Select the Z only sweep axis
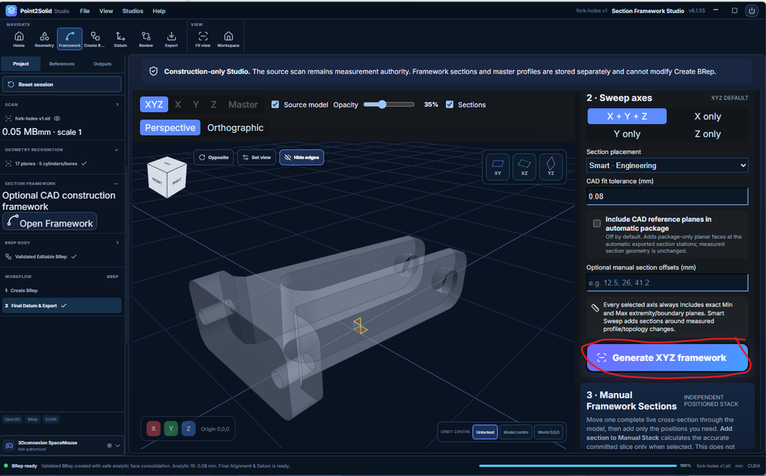 708,134
